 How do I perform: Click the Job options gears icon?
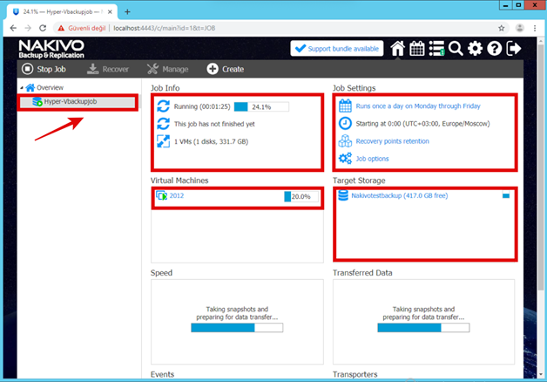coord(345,159)
